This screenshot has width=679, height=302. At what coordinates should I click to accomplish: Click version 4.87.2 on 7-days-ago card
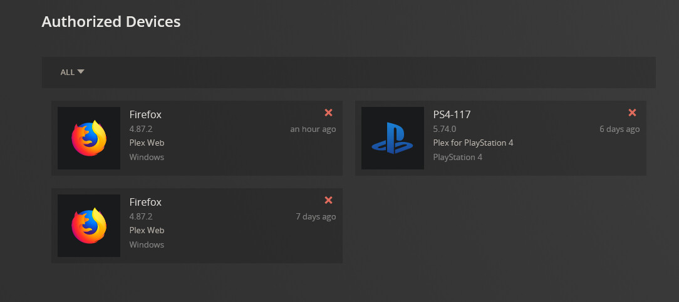point(141,216)
